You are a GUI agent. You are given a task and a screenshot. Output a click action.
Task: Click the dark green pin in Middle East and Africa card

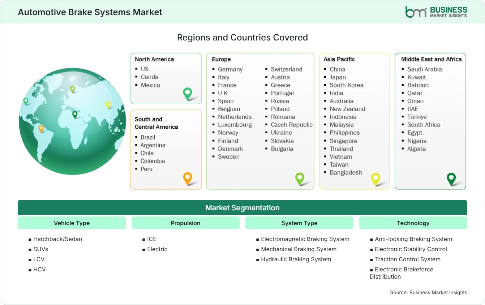[451, 179]
